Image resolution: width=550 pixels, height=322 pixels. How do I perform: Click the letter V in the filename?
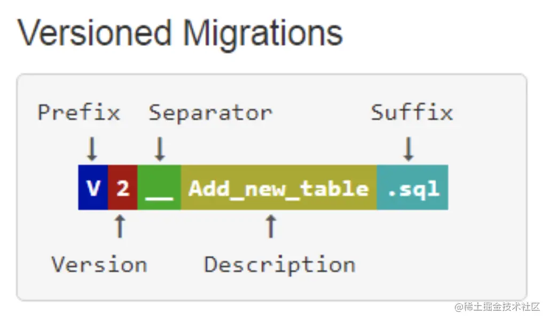point(93,189)
